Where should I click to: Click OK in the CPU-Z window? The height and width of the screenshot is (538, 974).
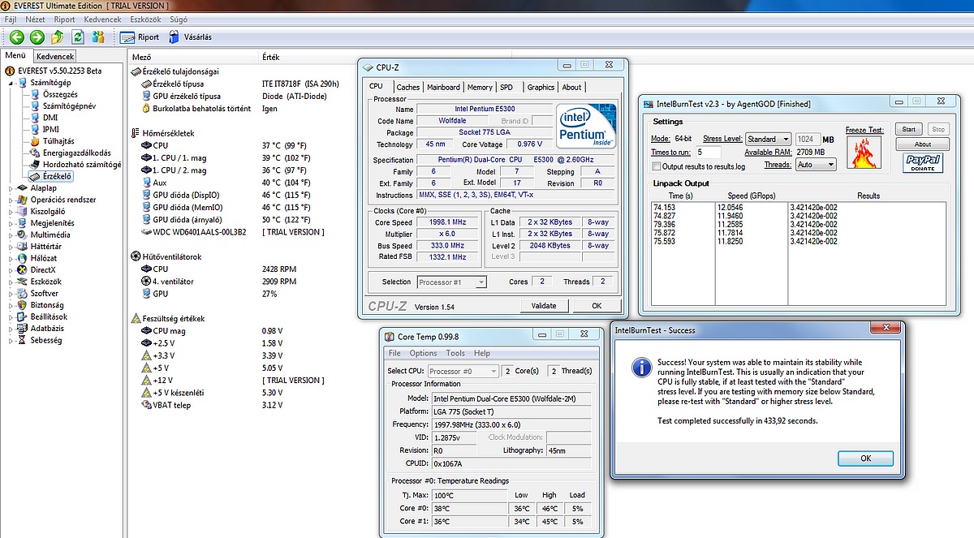(597, 306)
